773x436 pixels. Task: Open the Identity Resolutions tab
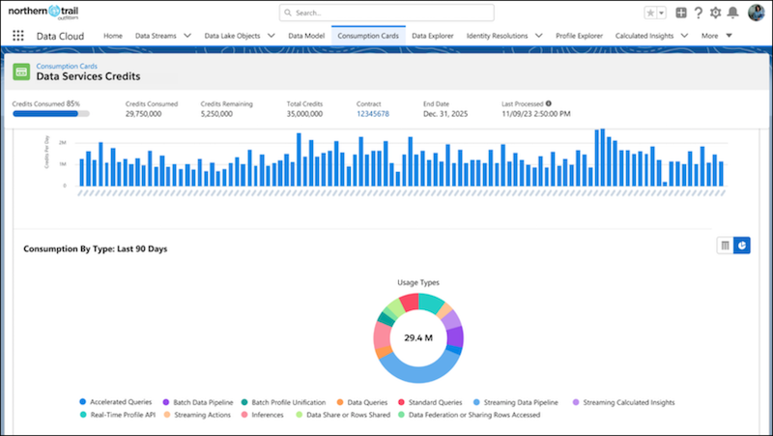coord(497,36)
